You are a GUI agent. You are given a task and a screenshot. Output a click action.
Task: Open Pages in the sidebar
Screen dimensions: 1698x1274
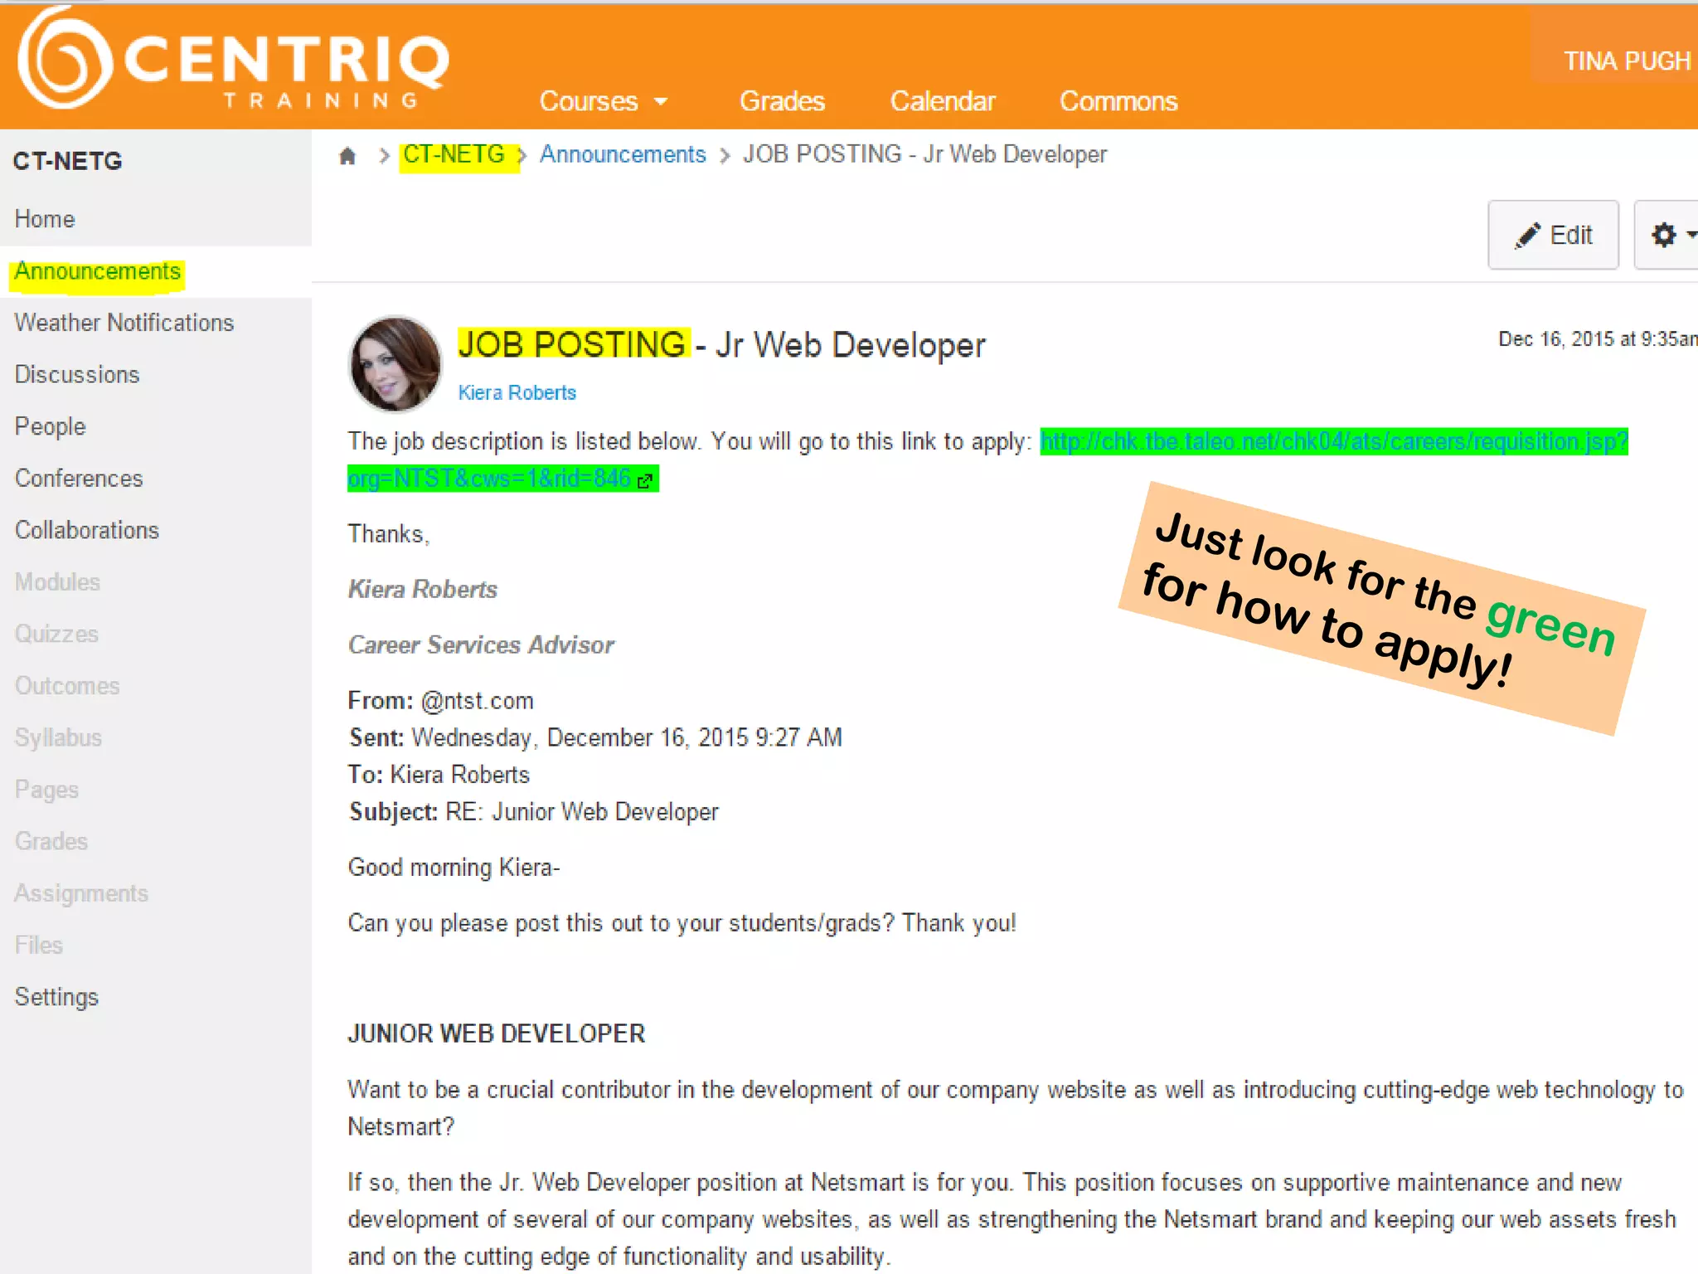(46, 790)
